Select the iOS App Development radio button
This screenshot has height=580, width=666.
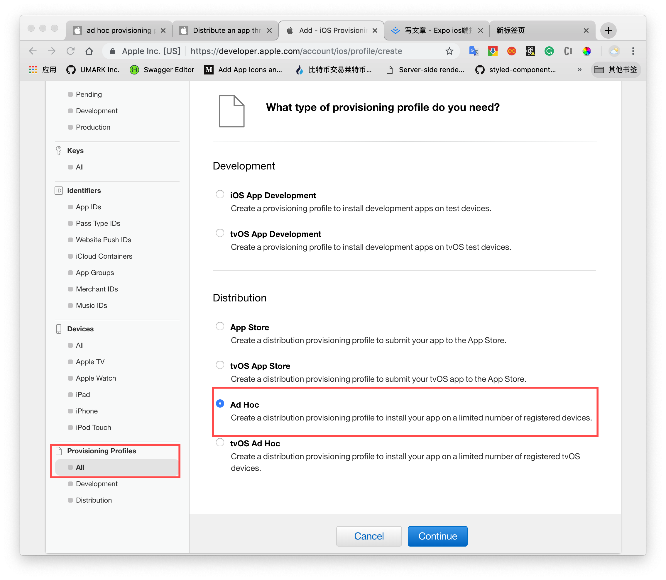[220, 194]
